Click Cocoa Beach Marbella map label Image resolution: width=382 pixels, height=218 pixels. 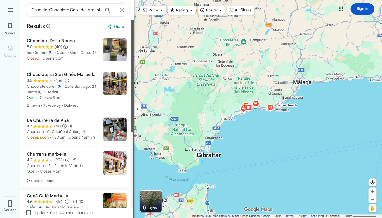286,108
